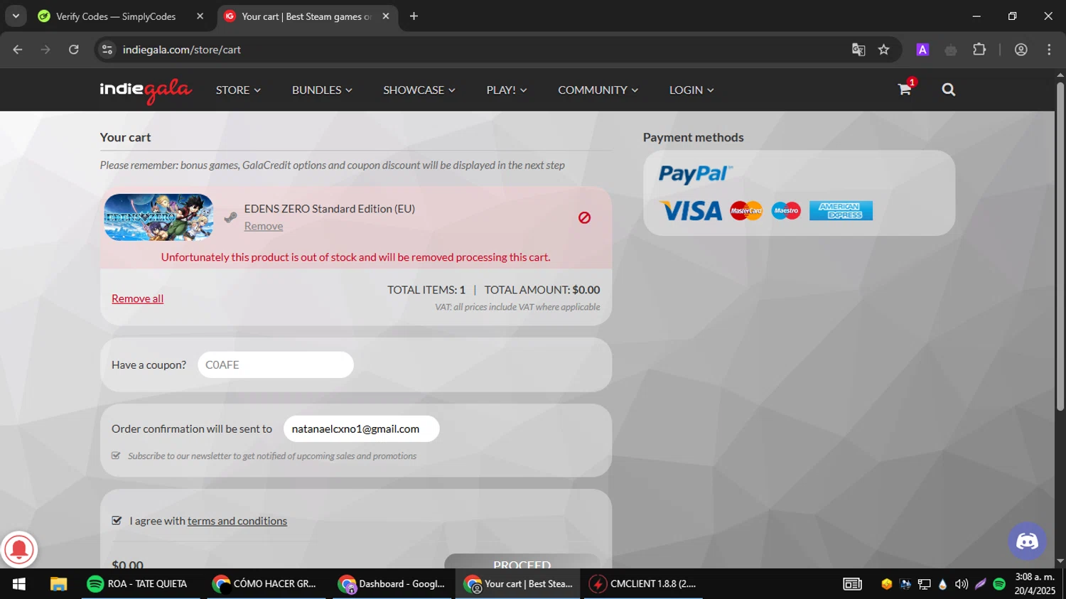Open the volume tray icon
1066x599 pixels.
[962, 584]
